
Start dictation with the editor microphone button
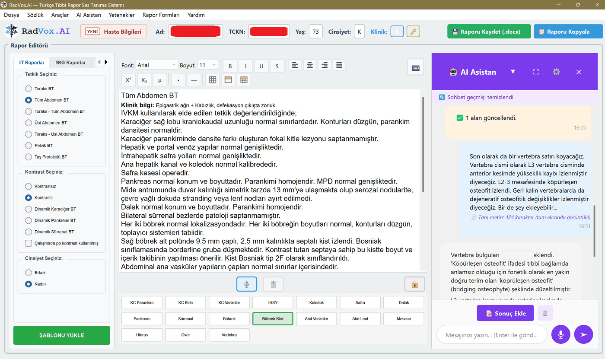coord(247,284)
